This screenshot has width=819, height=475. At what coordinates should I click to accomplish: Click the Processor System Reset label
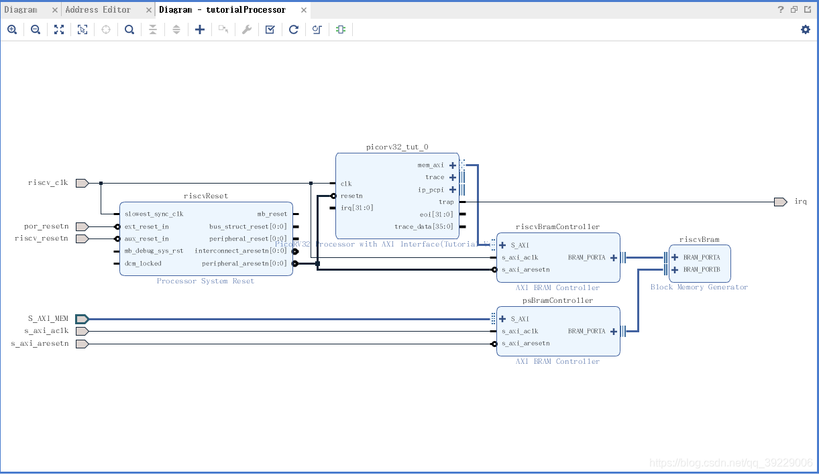206,281
